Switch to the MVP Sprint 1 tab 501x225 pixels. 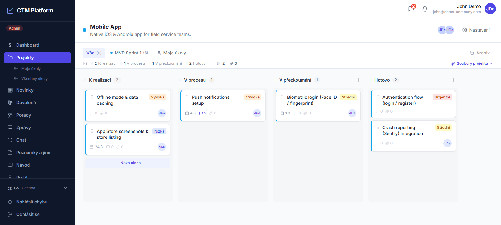(129, 53)
